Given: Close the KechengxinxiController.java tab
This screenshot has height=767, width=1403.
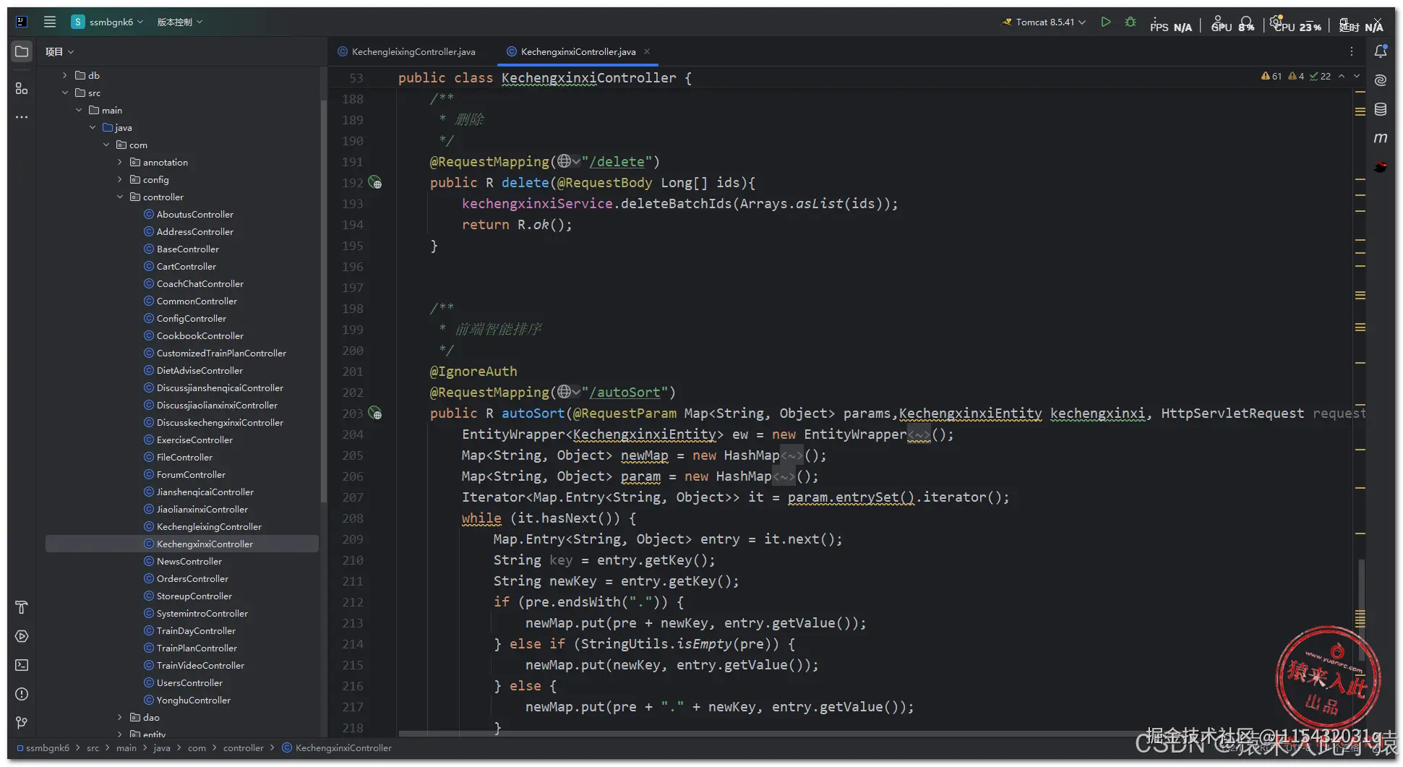Looking at the screenshot, I should [x=647, y=51].
